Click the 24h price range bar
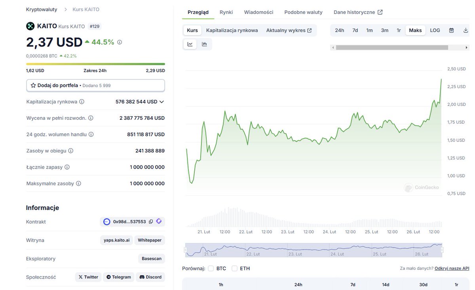475x290 pixels. coord(95,64)
